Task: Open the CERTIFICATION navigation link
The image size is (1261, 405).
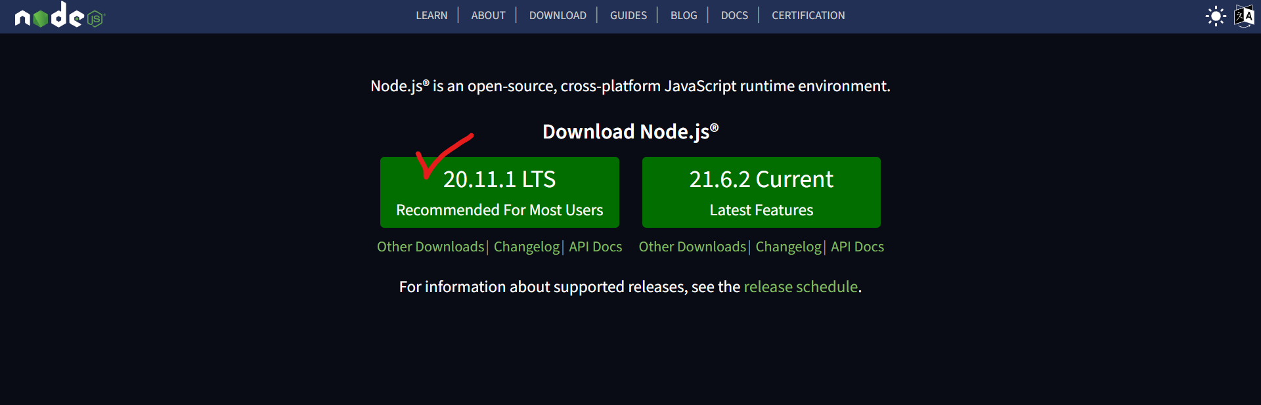Action: click(808, 15)
